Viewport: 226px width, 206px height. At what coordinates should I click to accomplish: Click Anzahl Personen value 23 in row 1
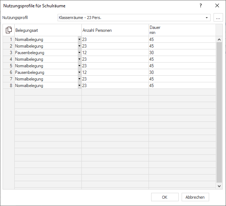point(115,40)
